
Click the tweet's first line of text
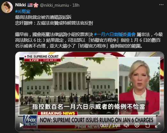[43, 17]
